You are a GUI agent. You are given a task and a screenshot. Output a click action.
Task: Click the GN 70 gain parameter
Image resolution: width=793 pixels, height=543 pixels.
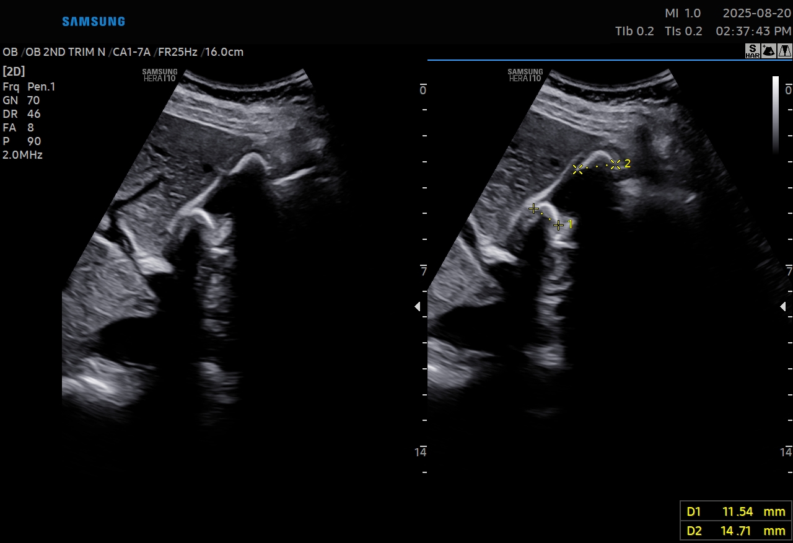[x=21, y=100]
